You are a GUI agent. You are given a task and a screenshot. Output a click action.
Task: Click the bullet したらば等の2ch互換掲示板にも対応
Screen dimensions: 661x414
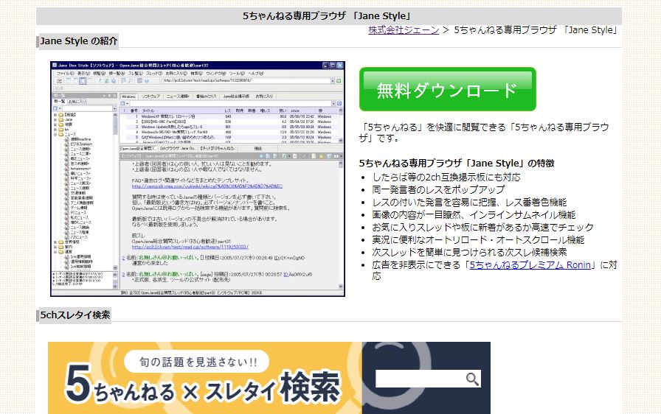coord(446,177)
